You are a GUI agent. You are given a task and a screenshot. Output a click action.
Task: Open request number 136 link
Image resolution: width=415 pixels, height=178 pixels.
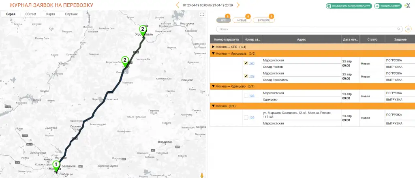tap(252, 118)
